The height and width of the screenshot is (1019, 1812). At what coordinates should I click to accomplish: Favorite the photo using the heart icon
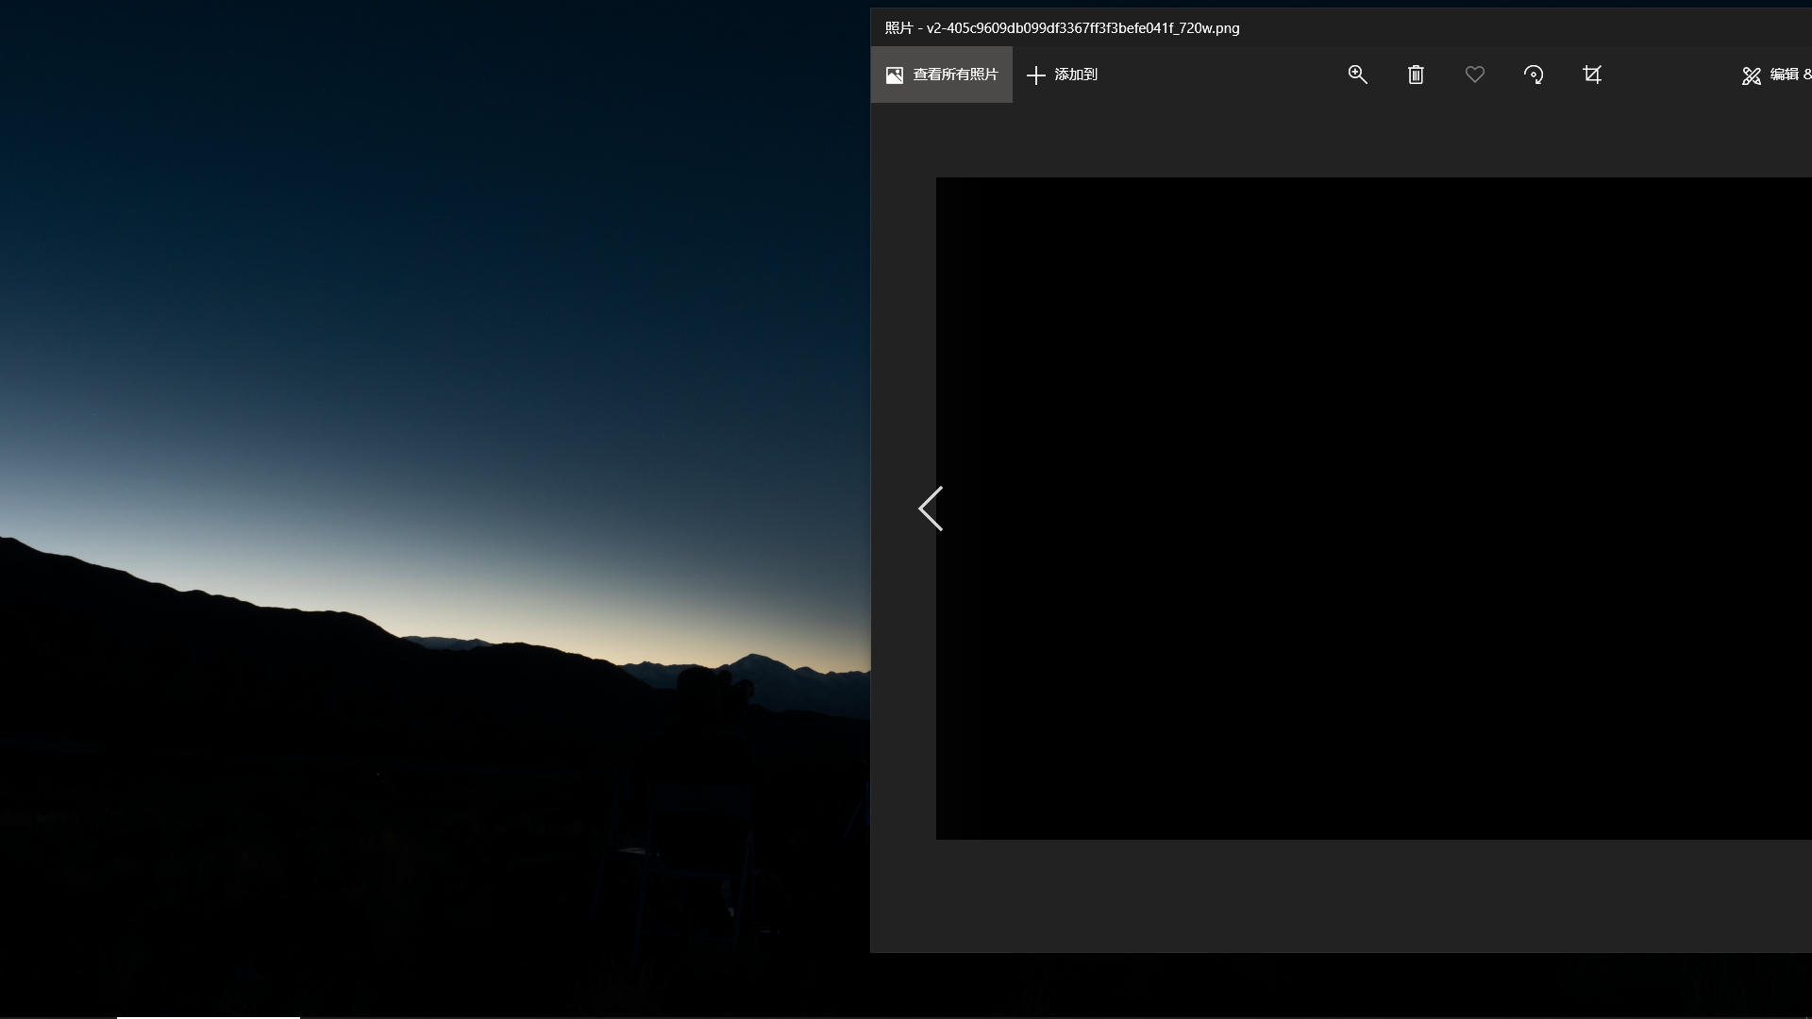(1475, 75)
